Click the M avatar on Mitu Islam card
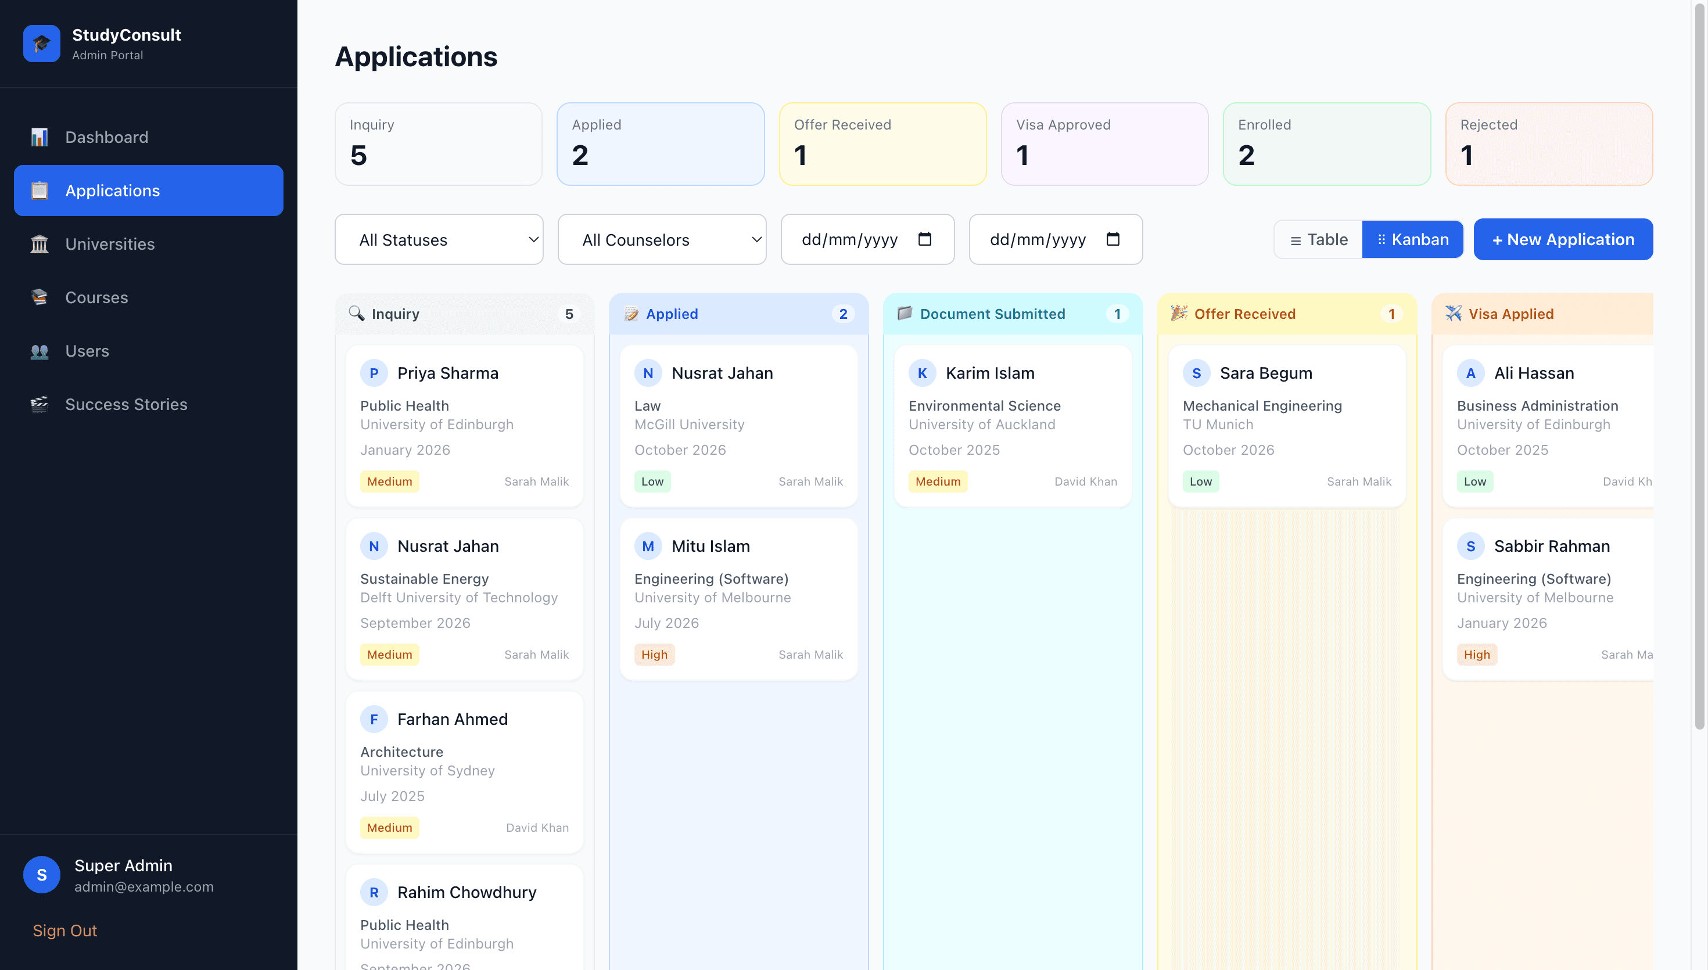The image size is (1708, 970). [x=648, y=547]
